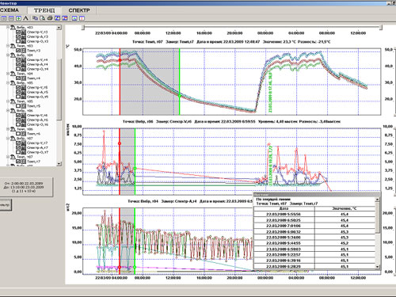Collapse the Вибр, т06 tree node
The width and height of the screenshot is (396, 297).
8,111
